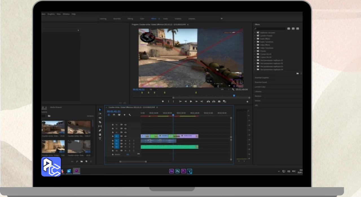Open Photoshop from the taskbar

(x=177, y=171)
